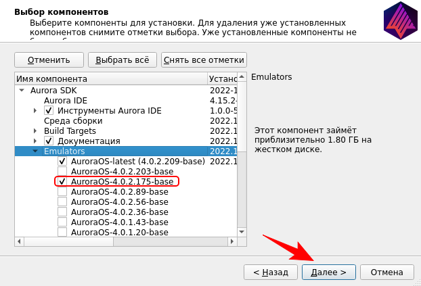Screen dimensions: 421x286
Task: Click the 4.15.2 version cell of Aurora IDE
Action: pyautogui.click(x=223, y=101)
